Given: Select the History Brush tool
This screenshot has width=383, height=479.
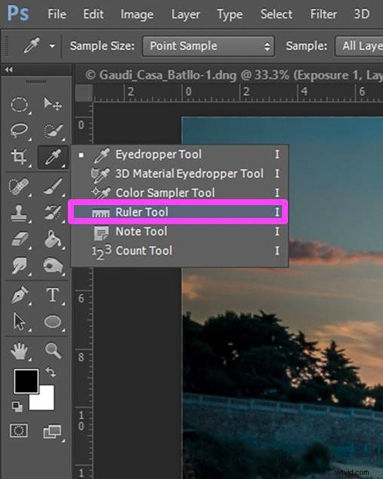Looking at the screenshot, I should pyautogui.click(x=53, y=213).
